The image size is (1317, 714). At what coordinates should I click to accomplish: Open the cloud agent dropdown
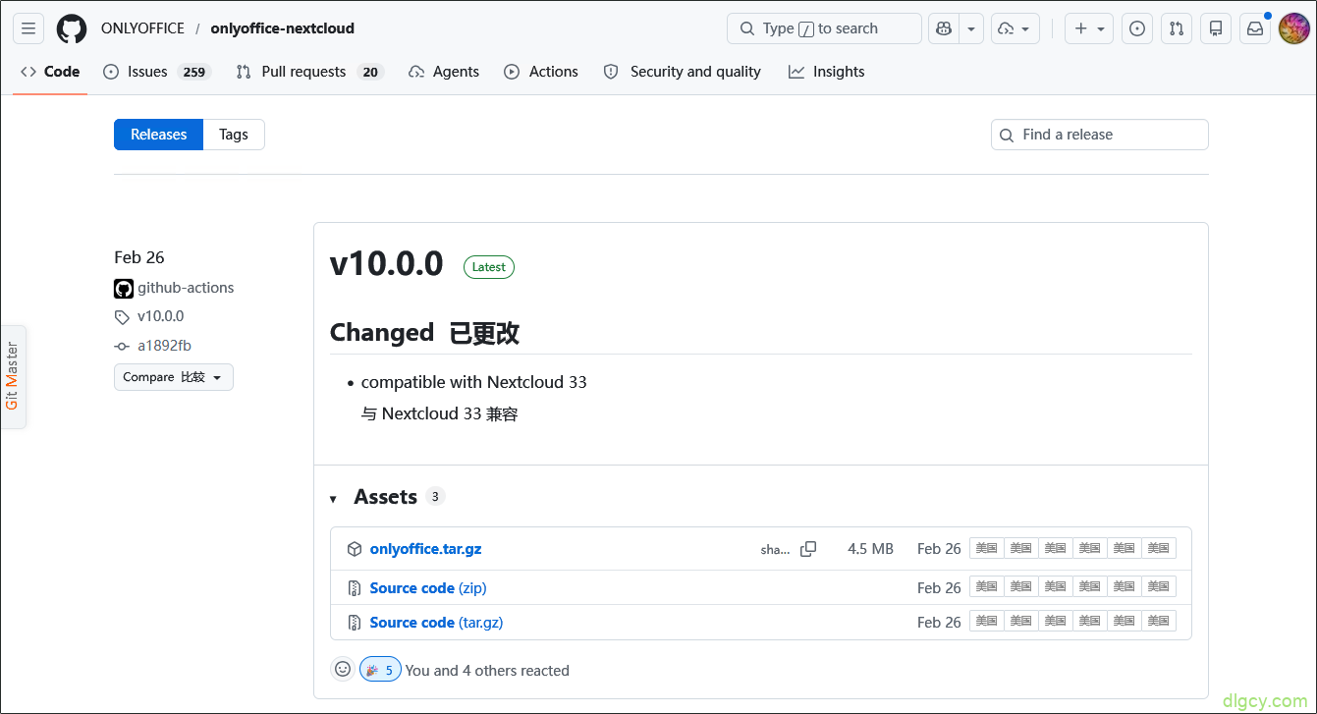[1015, 28]
